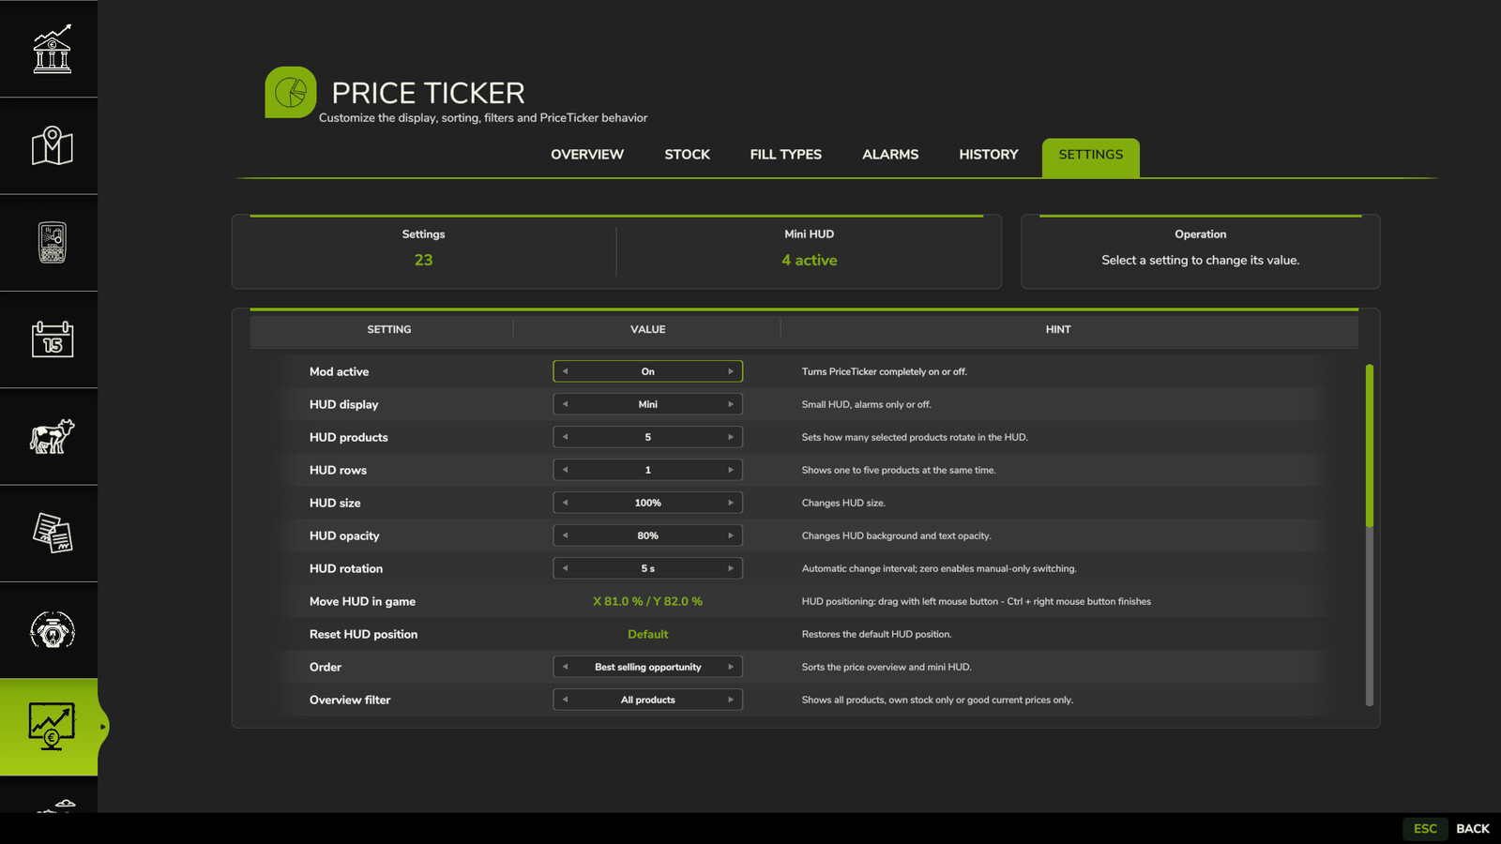Click the Move HUD position value

tap(647, 601)
